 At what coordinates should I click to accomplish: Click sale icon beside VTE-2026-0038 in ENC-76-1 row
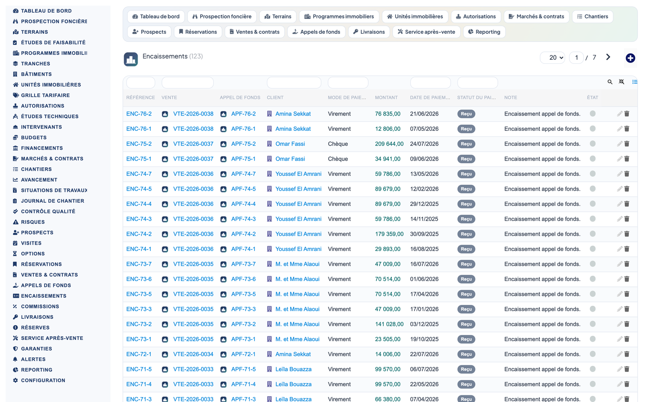click(165, 129)
